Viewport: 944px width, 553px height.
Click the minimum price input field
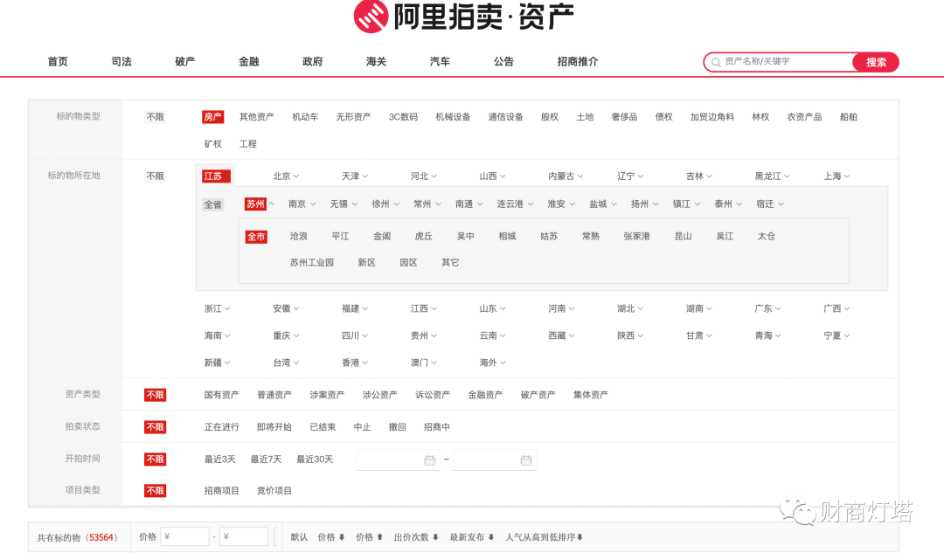184,536
